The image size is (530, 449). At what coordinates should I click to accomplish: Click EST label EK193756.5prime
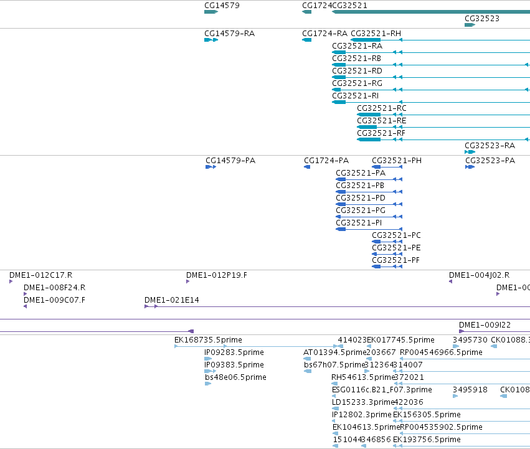(x=427, y=440)
